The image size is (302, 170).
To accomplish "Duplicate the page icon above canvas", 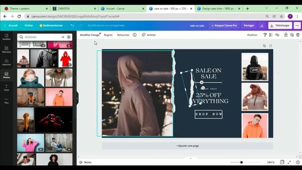I will pos(264,46).
